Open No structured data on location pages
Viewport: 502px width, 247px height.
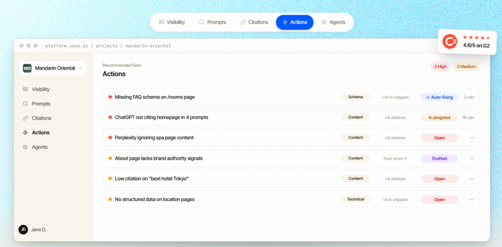pos(291,199)
